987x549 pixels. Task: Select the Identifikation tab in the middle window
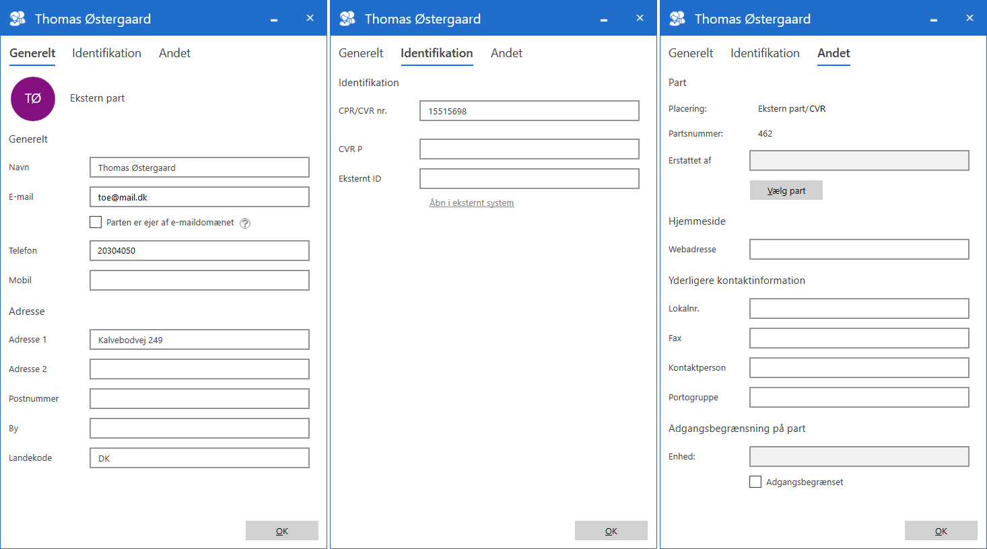436,53
